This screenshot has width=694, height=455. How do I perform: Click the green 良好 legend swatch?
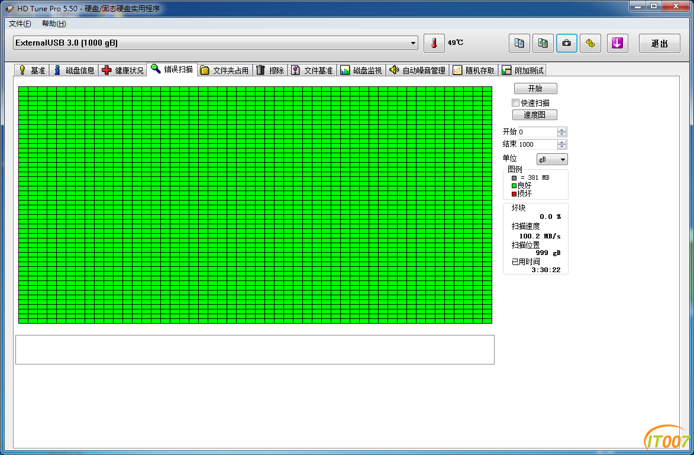(x=514, y=186)
